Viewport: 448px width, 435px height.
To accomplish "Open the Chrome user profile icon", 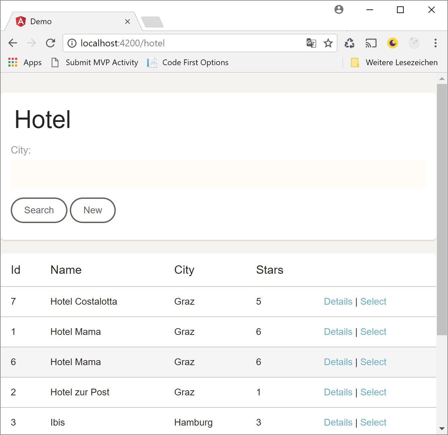I will tap(339, 9).
